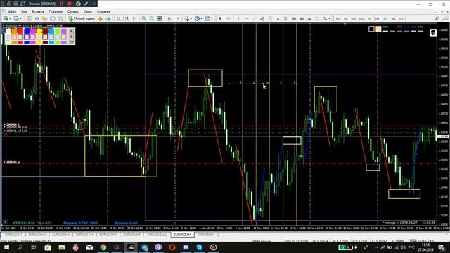Click the skull icon on chart
450x253 pixels.
pos(433,32)
